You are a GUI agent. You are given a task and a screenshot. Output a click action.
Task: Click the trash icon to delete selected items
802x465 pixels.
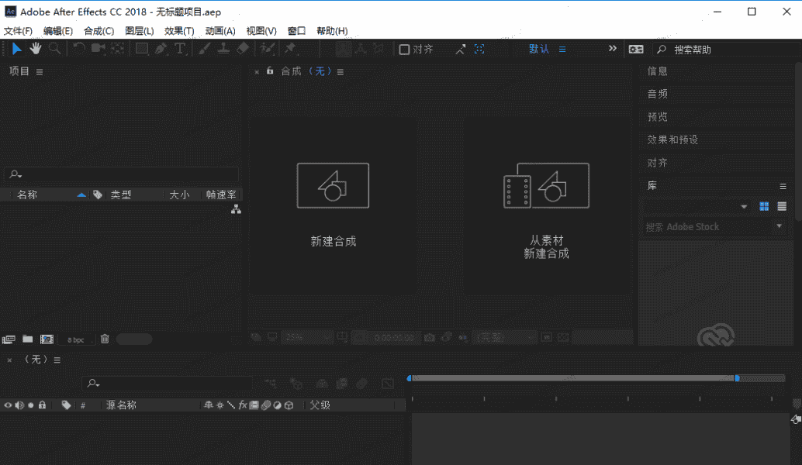[105, 339]
